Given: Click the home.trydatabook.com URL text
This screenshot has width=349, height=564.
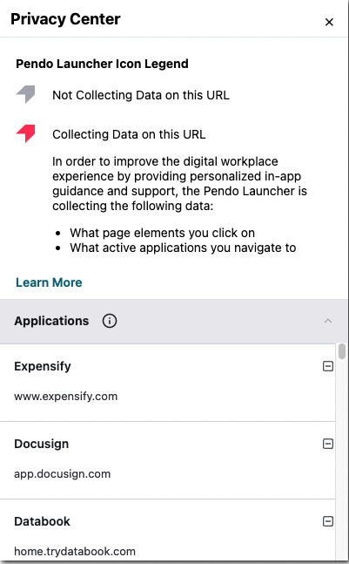Looking at the screenshot, I should 75,552.
